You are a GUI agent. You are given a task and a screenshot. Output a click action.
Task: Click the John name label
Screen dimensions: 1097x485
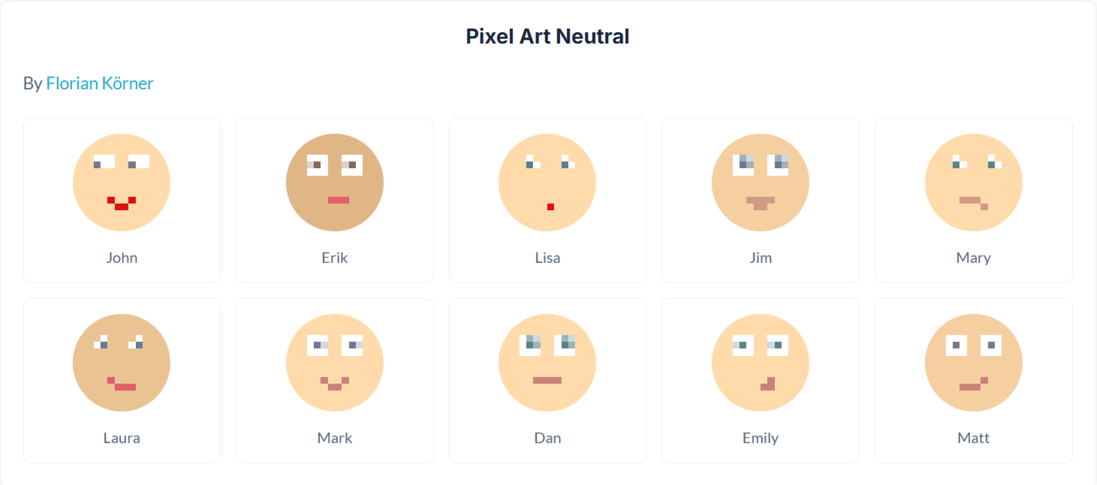click(122, 258)
